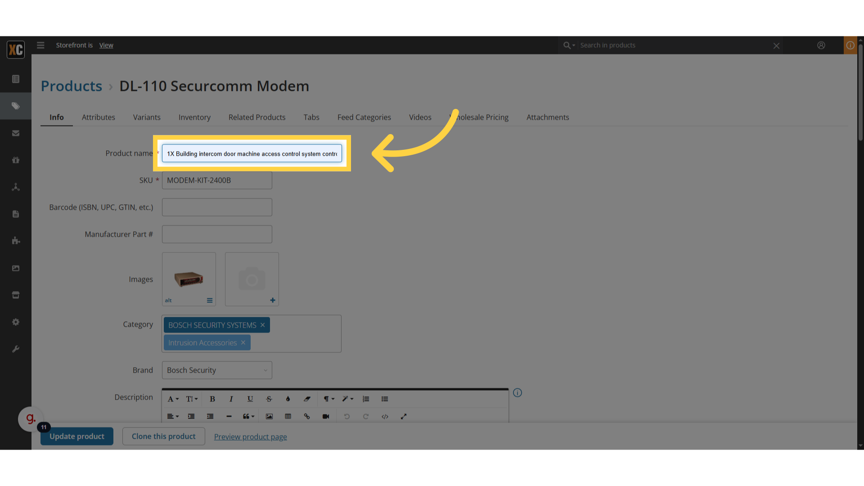The image size is (864, 486).
Task: Open Preview product page link
Action: coord(251,437)
